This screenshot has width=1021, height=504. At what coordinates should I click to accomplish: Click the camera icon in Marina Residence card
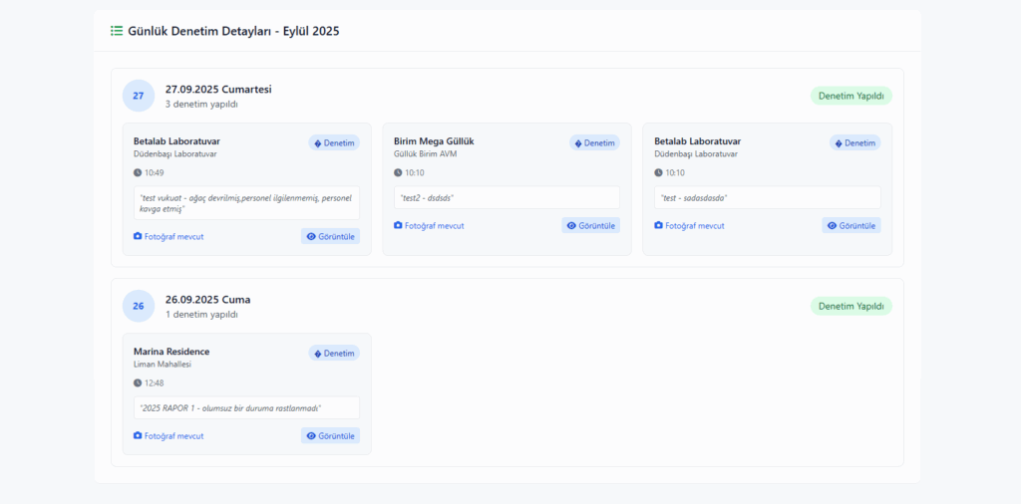(138, 436)
